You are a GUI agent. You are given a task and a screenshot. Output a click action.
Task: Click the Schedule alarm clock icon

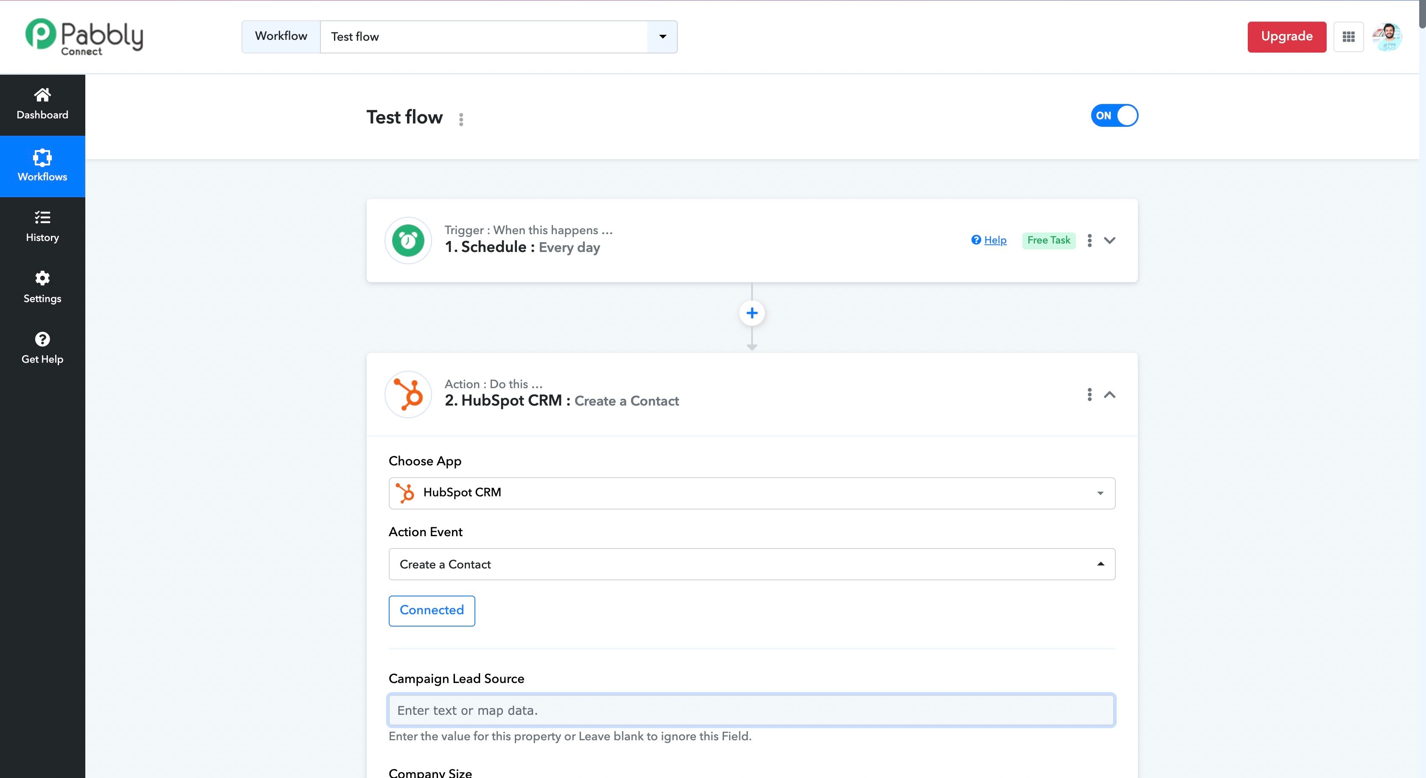click(x=409, y=240)
